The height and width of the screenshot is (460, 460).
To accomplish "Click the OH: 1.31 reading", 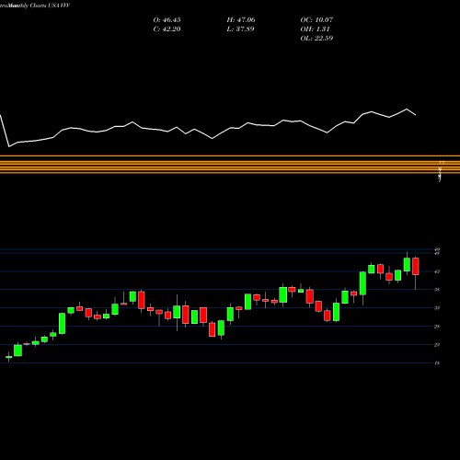I will click(x=315, y=29).
